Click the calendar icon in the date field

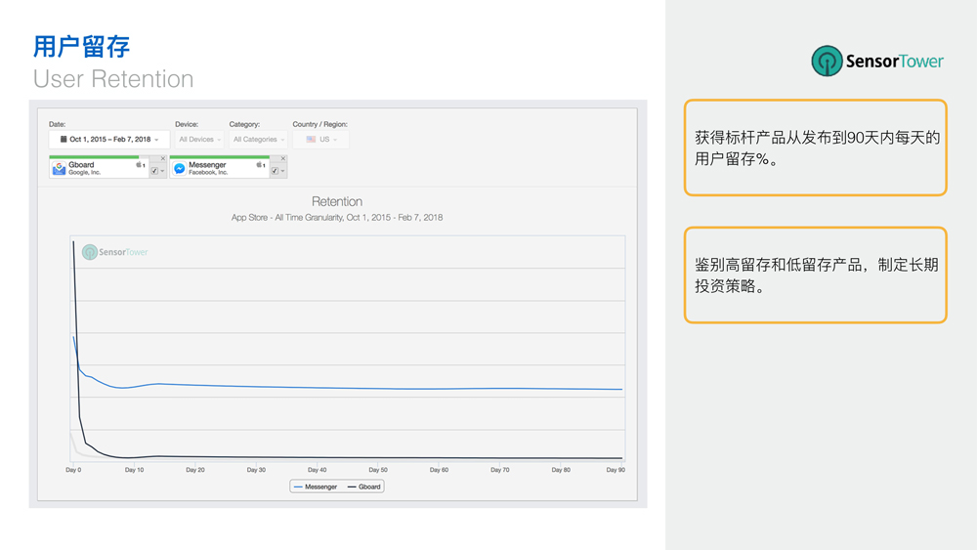[x=64, y=140]
